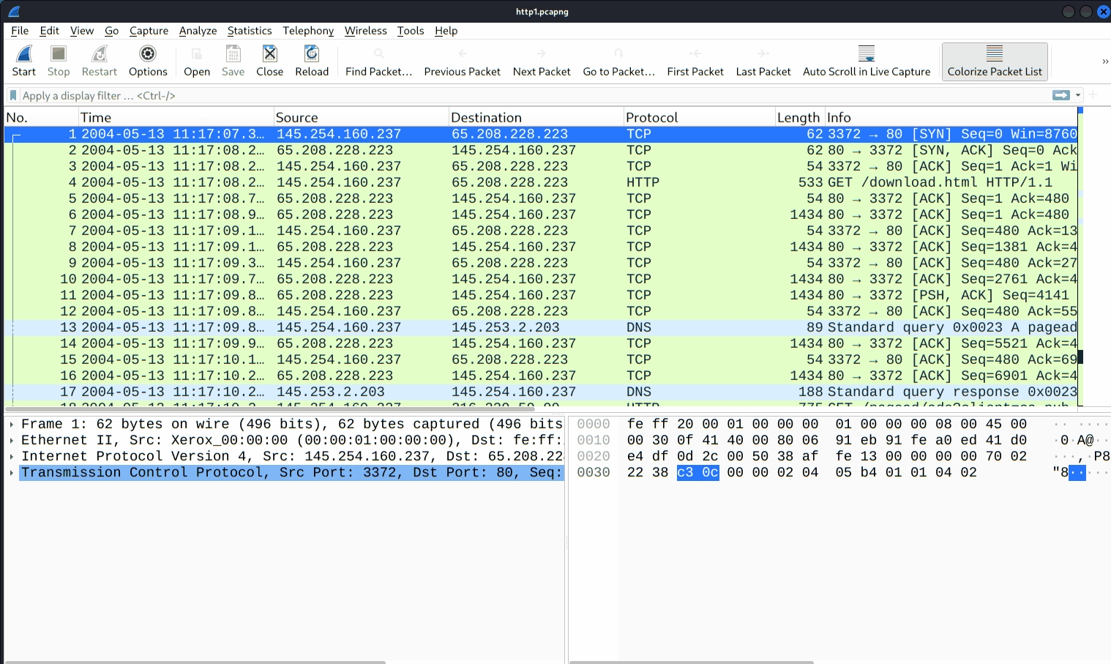Open the capture Options gear icon
Image resolution: width=1111 pixels, height=664 pixels.
click(148, 54)
